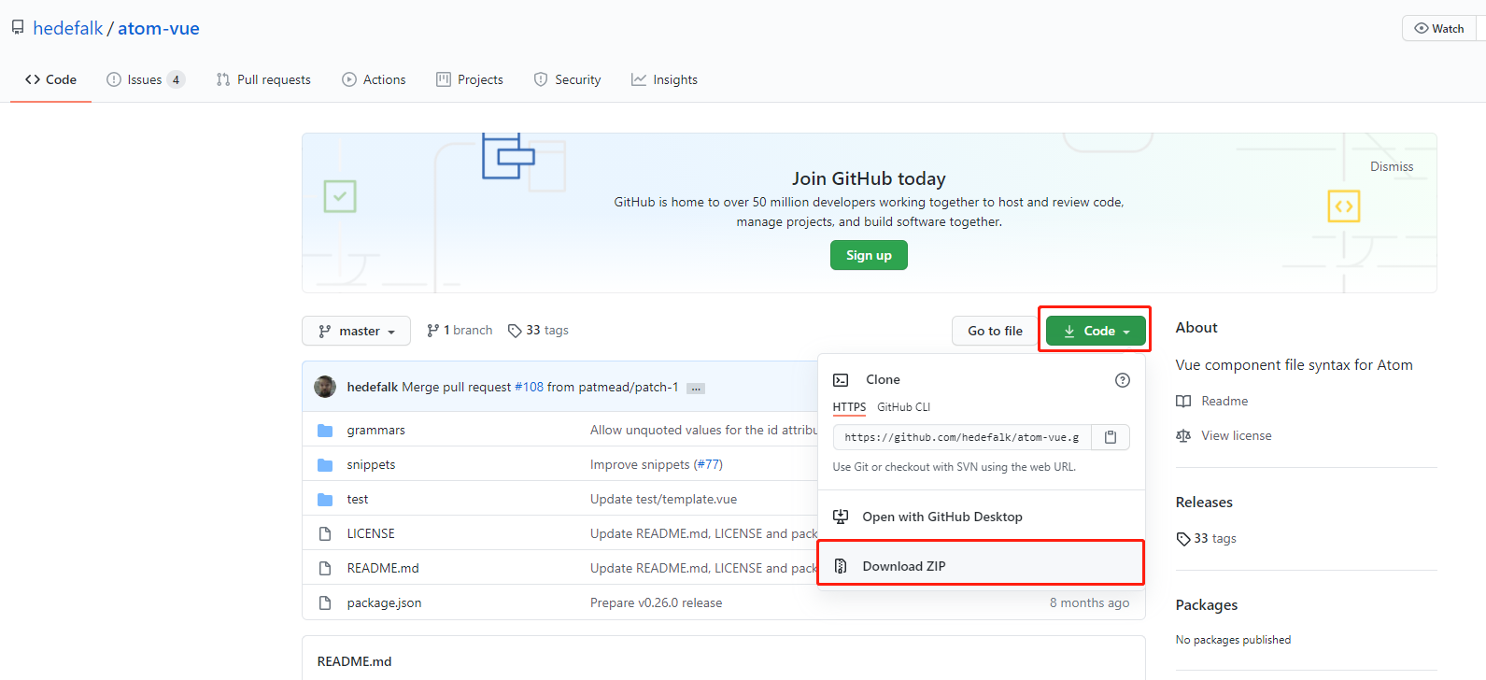This screenshot has width=1486, height=680.
Task: Open the Pull requests tab
Action: coord(263,79)
